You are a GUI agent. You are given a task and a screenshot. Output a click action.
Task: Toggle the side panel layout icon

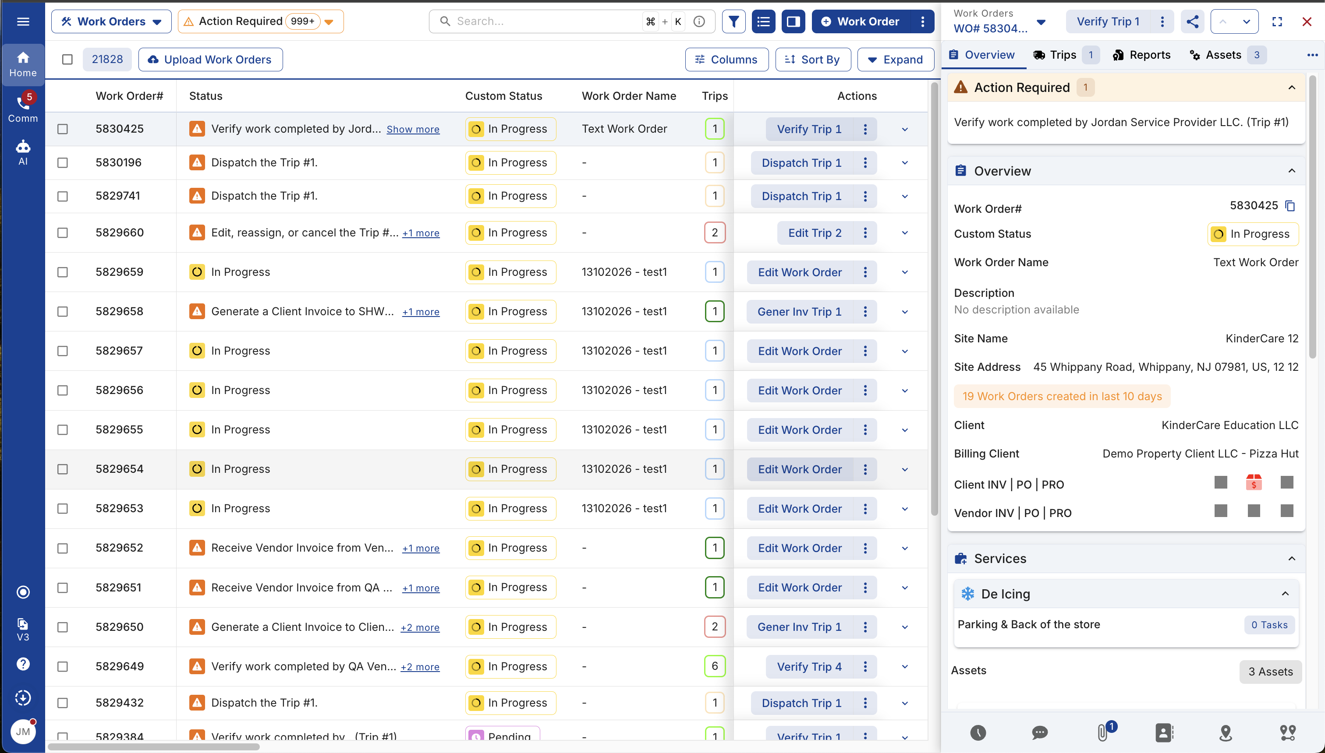click(x=793, y=21)
